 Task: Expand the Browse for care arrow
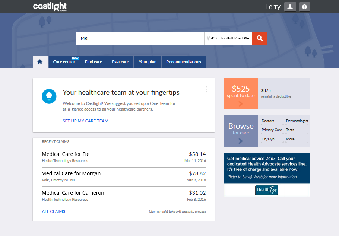[x=240, y=141]
